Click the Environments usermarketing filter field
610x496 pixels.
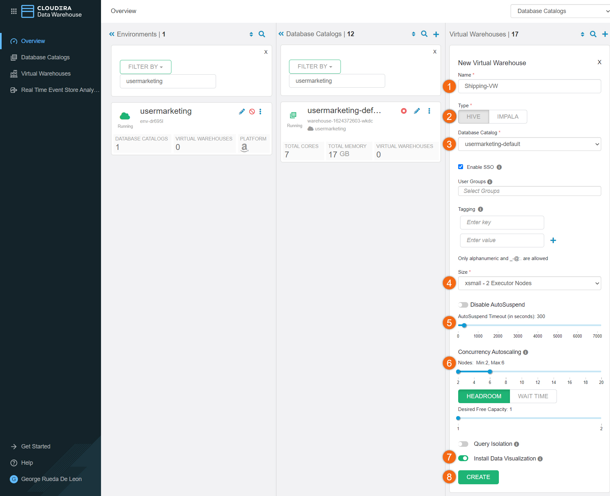(x=168, y=81)
